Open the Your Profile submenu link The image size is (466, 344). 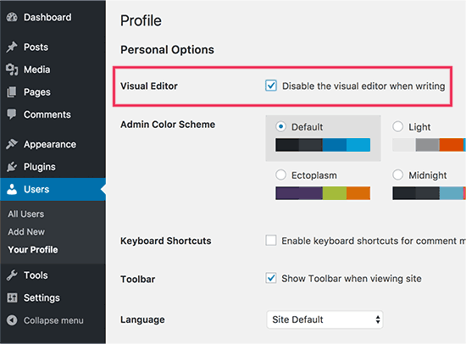33,250
